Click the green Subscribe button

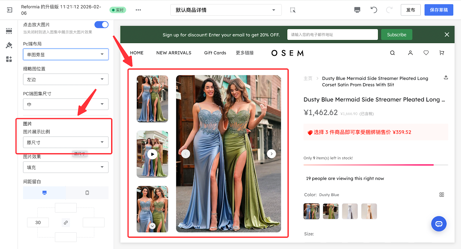(x=396, y=35)
